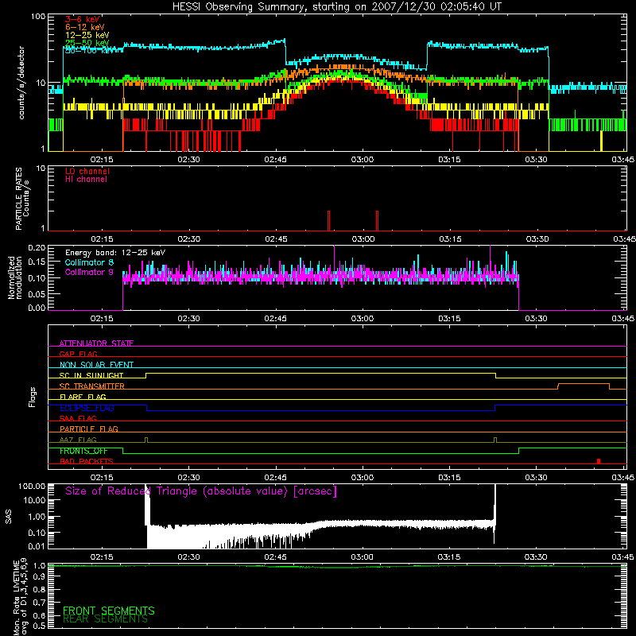636x636 pixels.
Task: Click the ECLIPSE_FLAG label
Action: pyautogui.click(x=87, y=408)
